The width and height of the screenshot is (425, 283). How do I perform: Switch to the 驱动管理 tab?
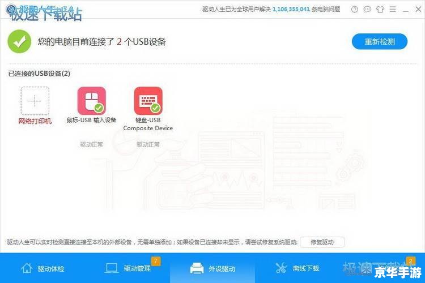click(x=128, y=268)
